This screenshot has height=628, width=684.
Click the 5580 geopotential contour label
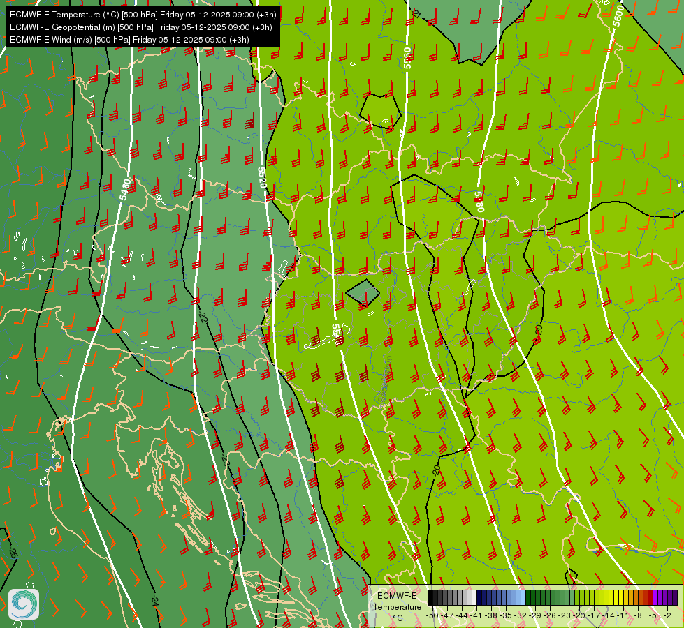click(479, 202)
